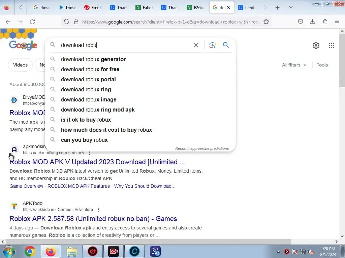Open more options for APKTodo result
Viewport: 345px width, 258px height.
click(x=99, y=210)
